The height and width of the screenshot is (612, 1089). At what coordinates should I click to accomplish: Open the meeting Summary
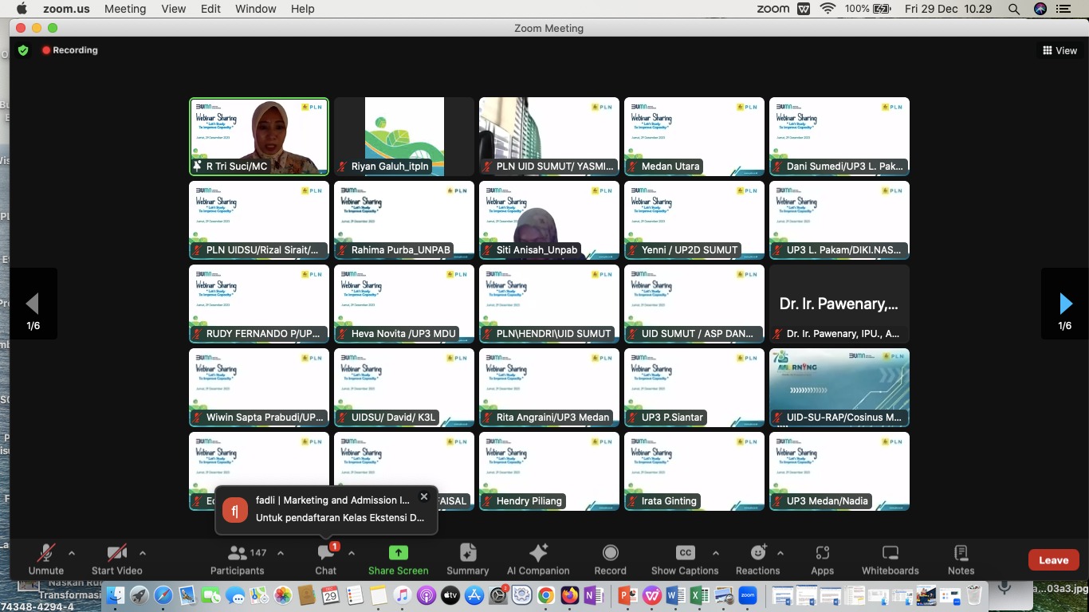pyautogui.click(x=466, y=559)
